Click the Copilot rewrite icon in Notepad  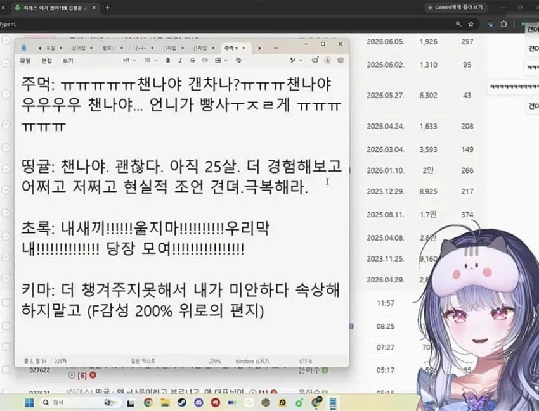[x=293, y=60]
